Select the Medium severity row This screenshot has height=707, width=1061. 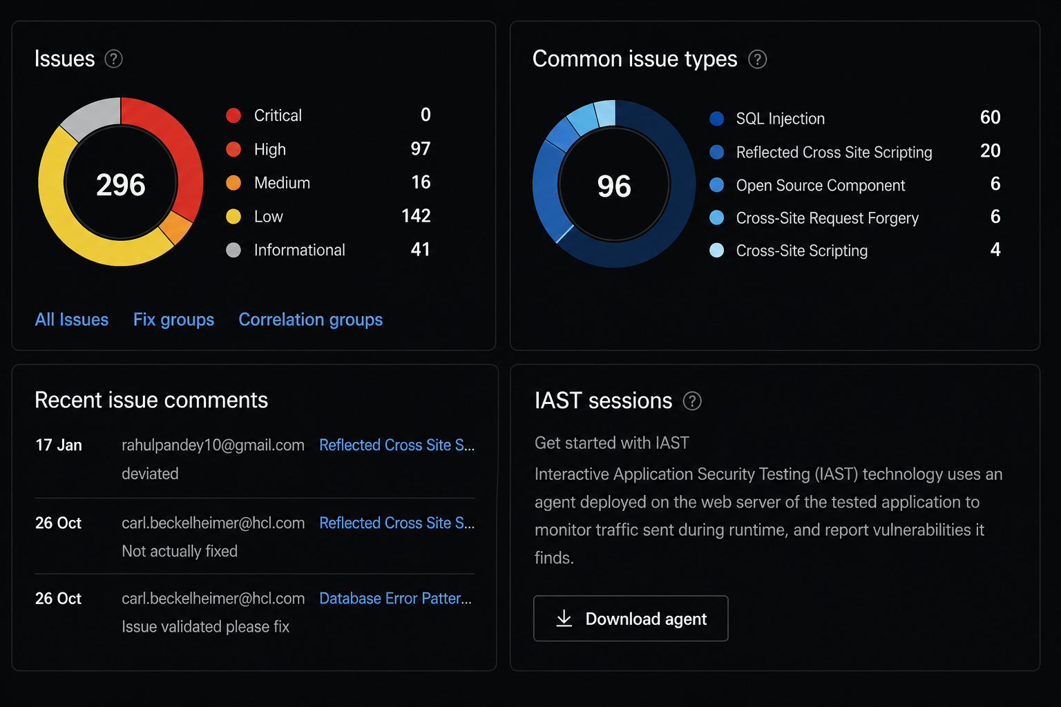(328, 183)
